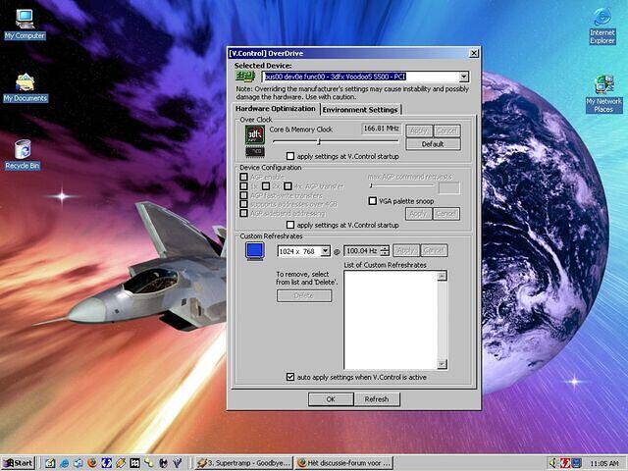Uncheck auto apply settings when V.Control active

[290, 377]
